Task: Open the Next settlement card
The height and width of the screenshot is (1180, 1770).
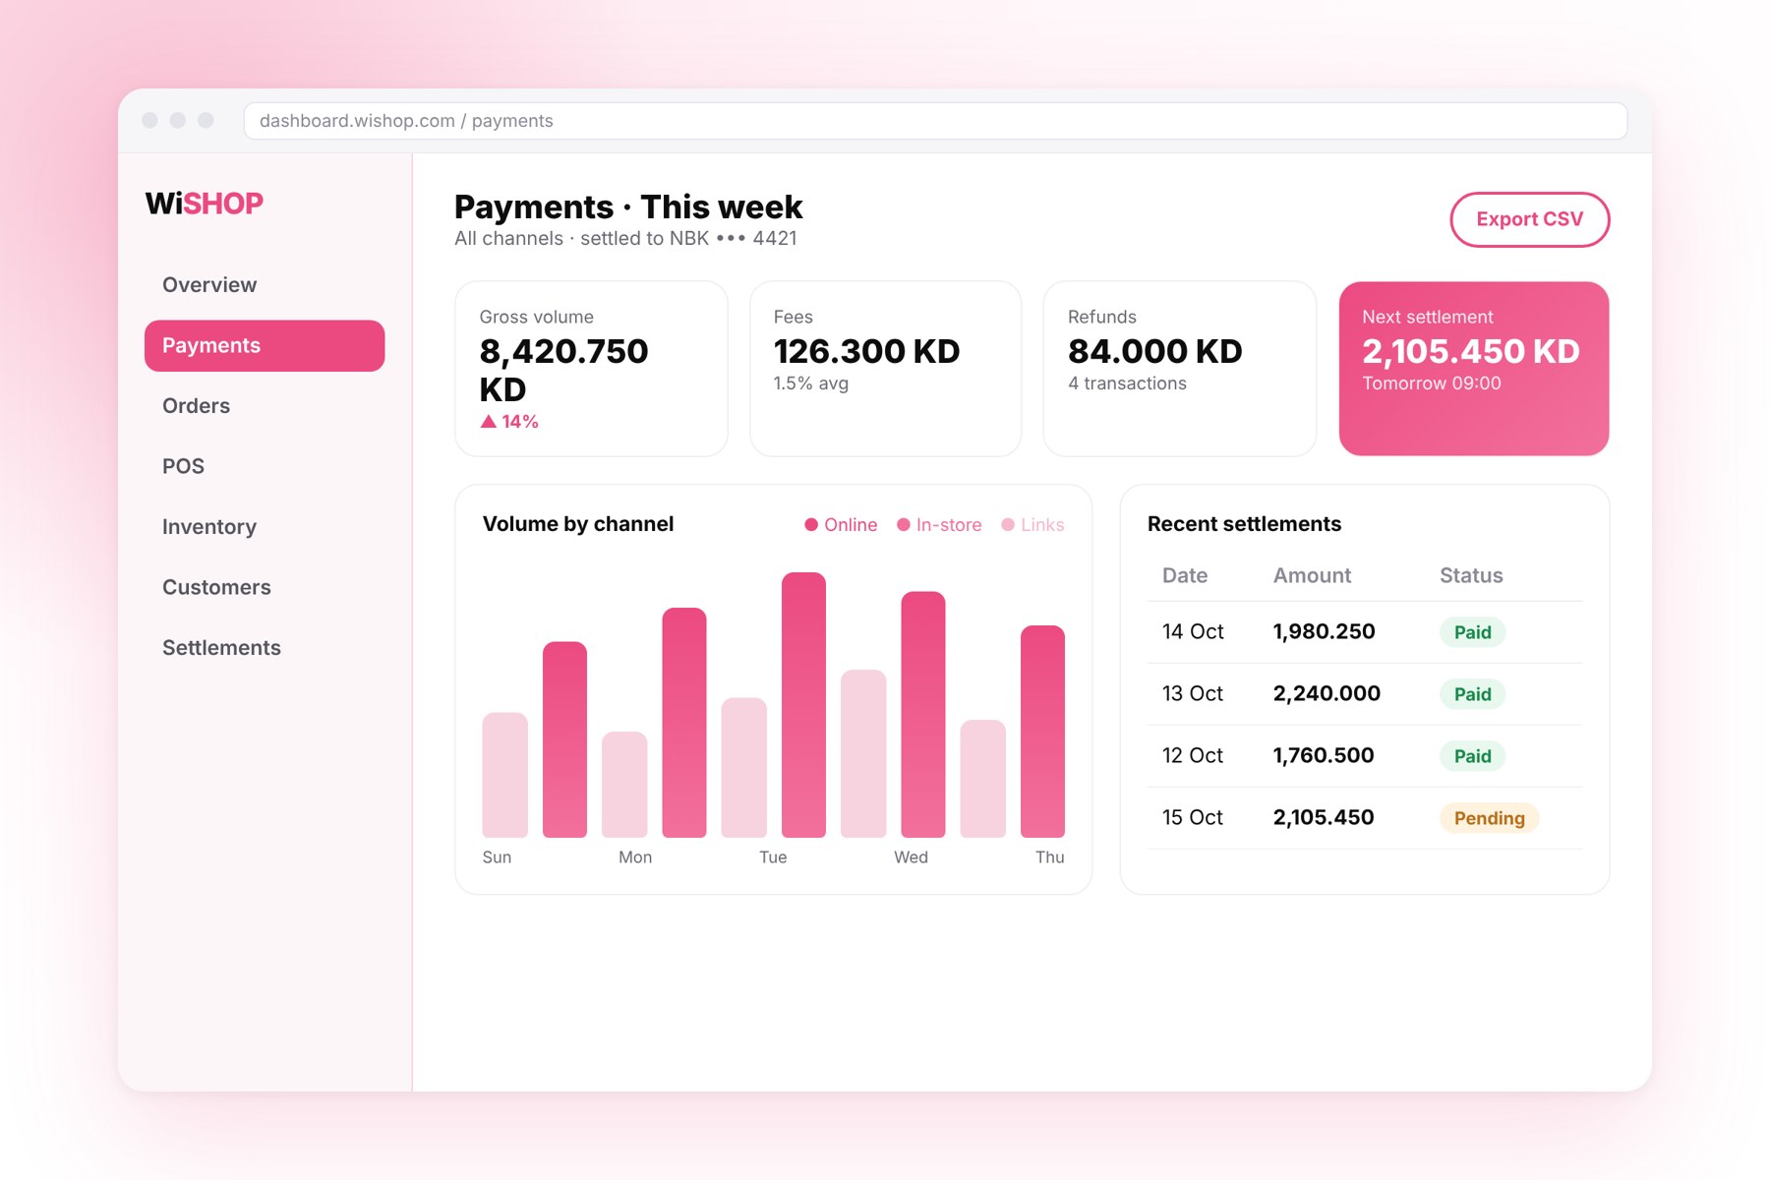Action: point(1474,369)
